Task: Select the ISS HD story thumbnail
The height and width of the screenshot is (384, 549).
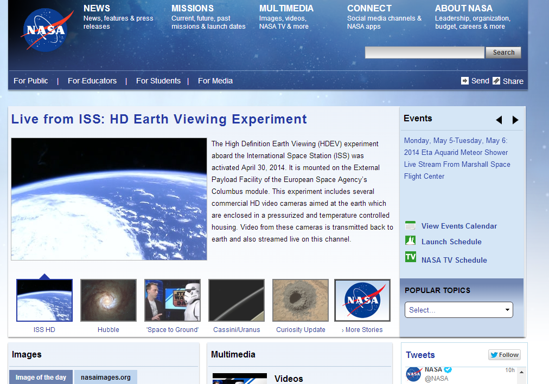Action: click(x=44, y=300)
